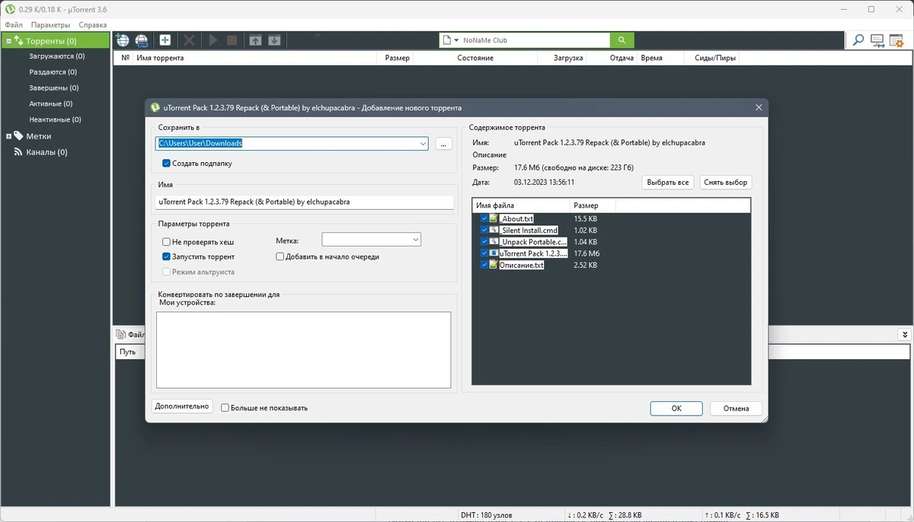Toggle Запустить торрент checkbox
This screenshot has height=522, width=914.
tap(166, 256)
